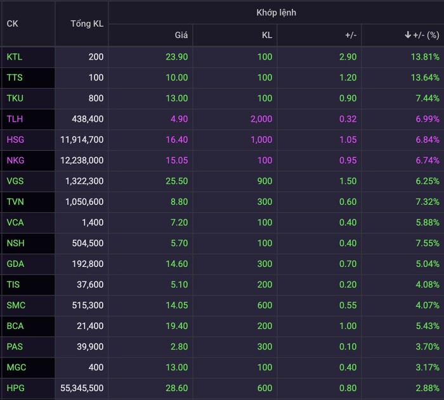The height and width of the screenshot is (400, 444).
Task: Open the KTL stock ticker
Action: click(x=15, y=57)
